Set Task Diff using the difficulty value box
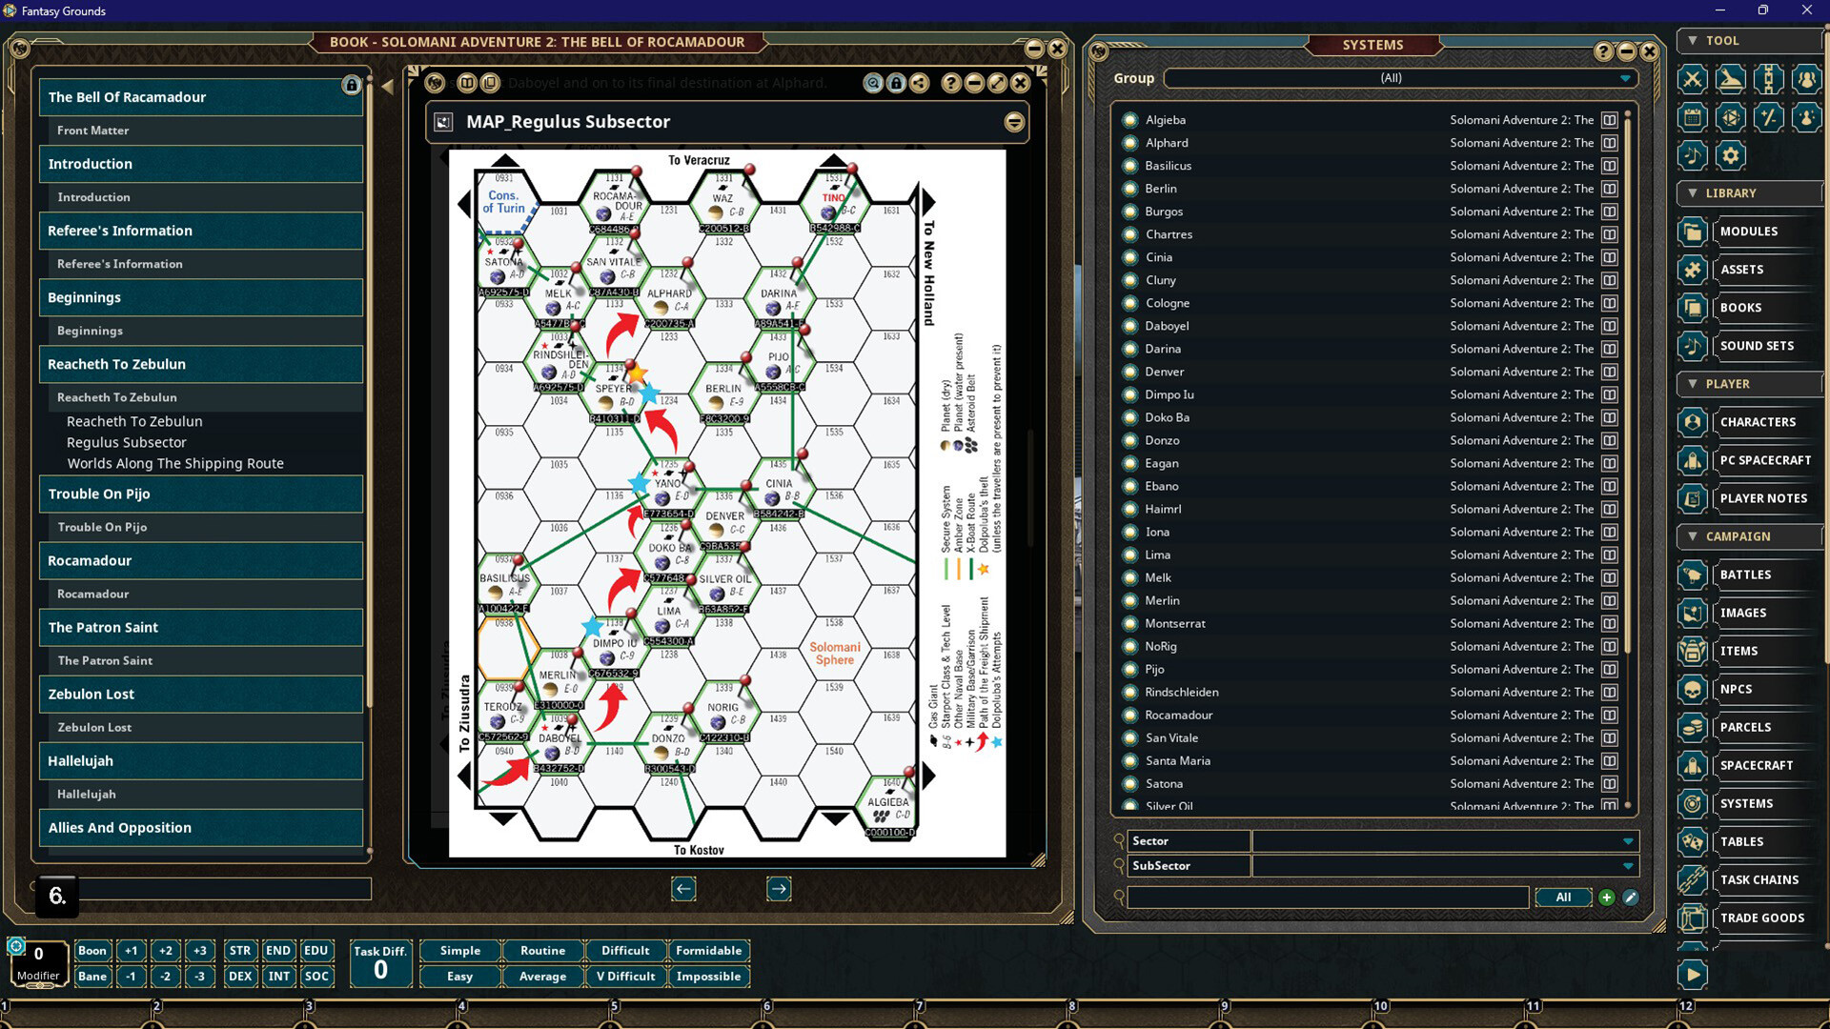Screen dimensions: 1830x1029 point(380,965)
